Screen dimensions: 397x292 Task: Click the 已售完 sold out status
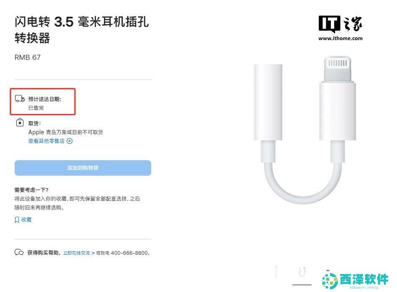[x=36, y=108]
